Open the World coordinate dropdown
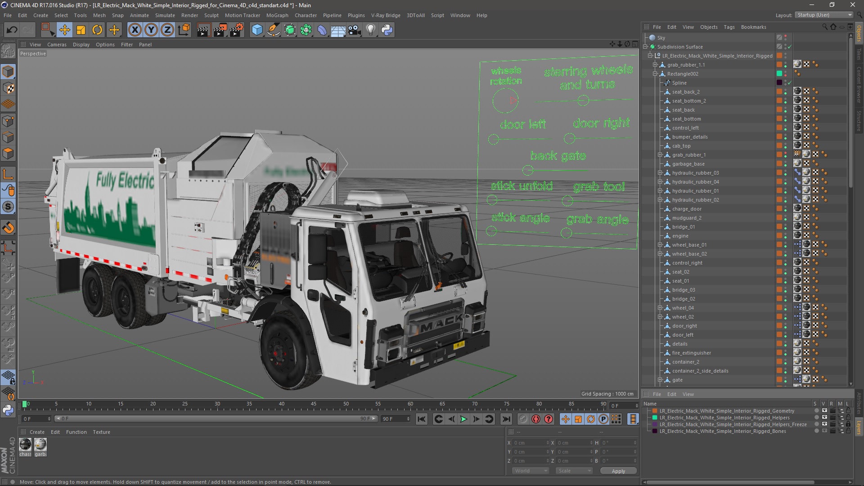864x486 pixels. [x=531, y=471]
